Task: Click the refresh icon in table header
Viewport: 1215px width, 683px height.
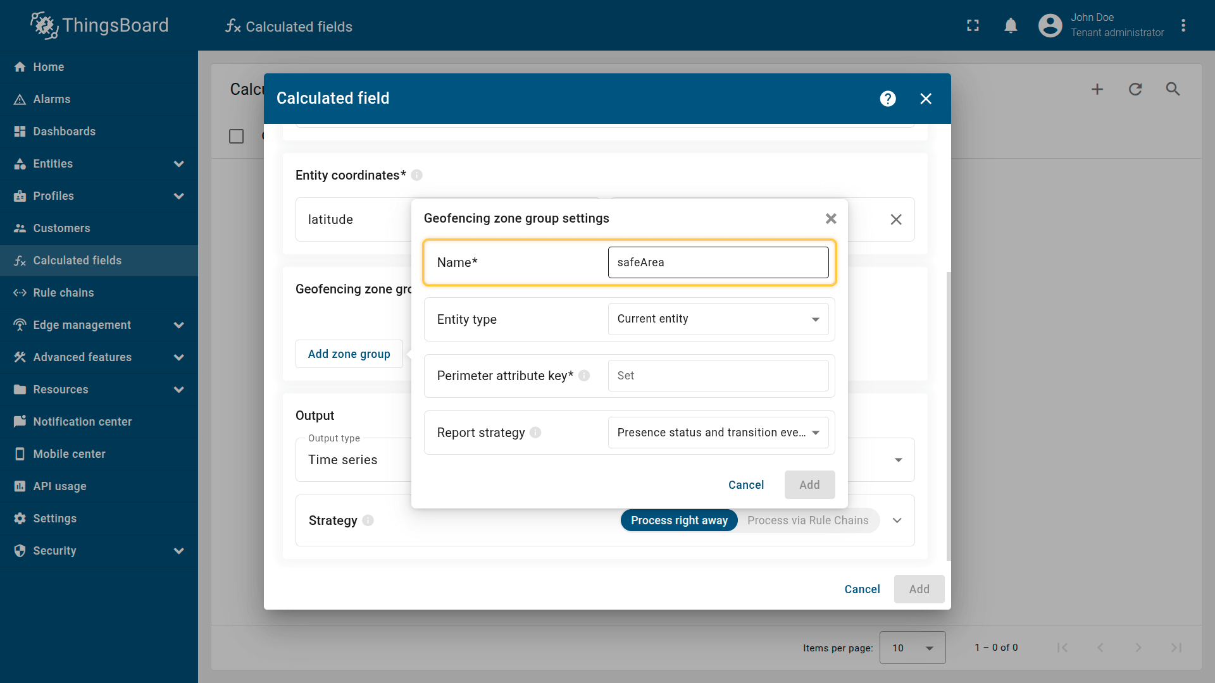Action: point(1135,89)
